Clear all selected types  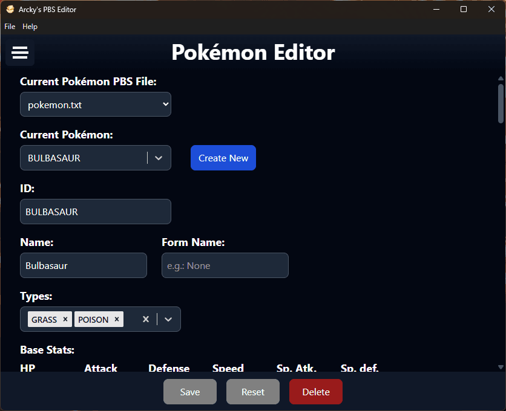point(146,319)
